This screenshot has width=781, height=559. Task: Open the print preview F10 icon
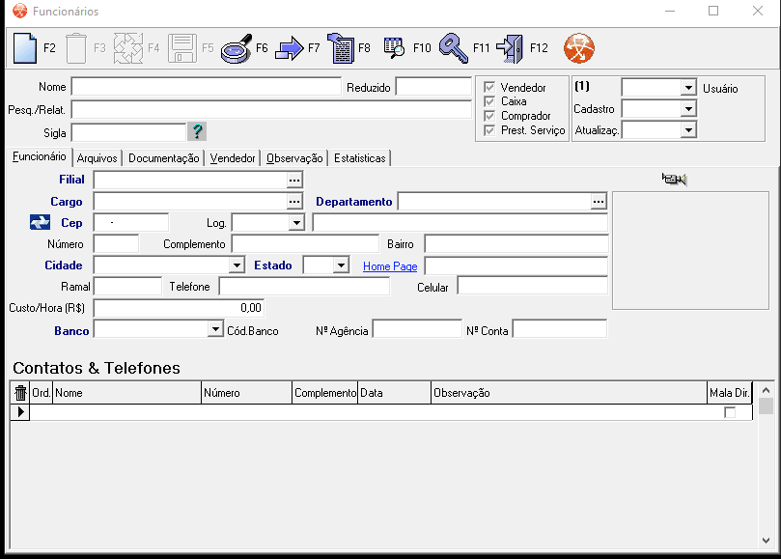coord(394,47)
